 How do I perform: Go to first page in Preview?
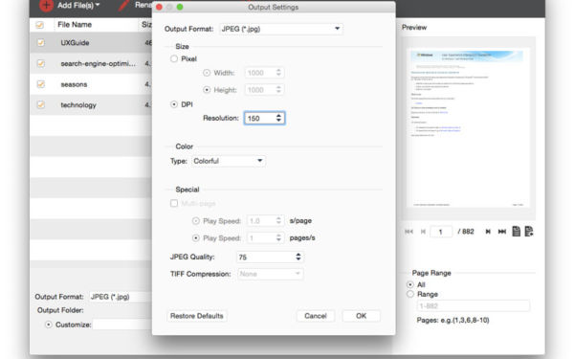pos(408,232)
